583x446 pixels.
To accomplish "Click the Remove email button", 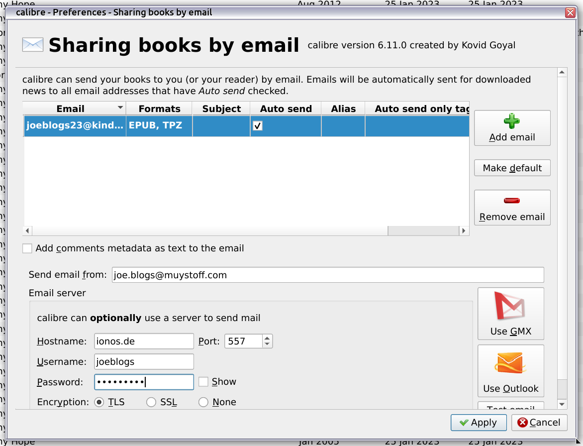I will click(512, 208).
